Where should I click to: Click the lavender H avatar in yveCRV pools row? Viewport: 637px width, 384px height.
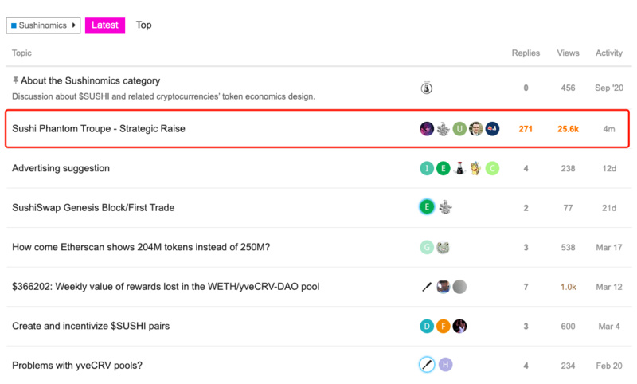445,365
